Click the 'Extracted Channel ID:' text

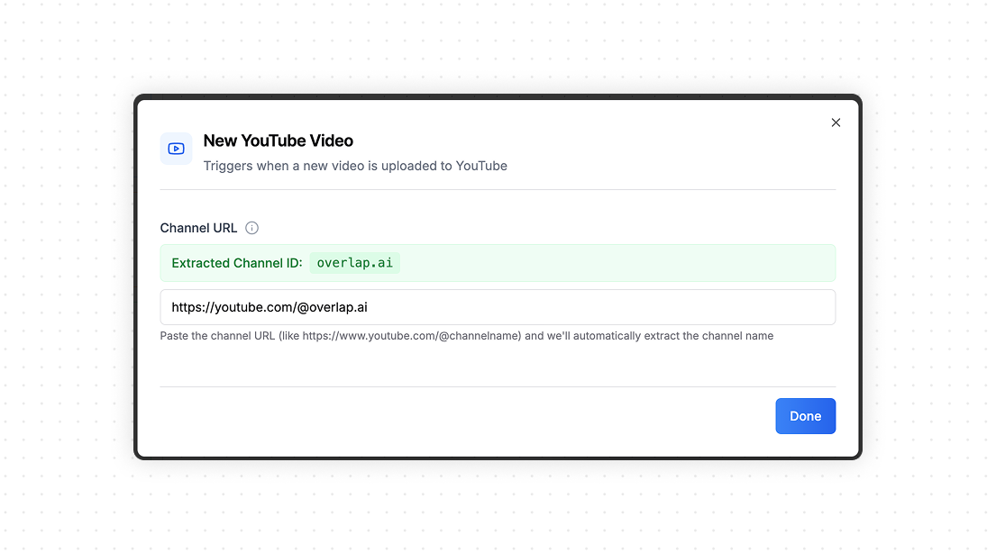237,263
